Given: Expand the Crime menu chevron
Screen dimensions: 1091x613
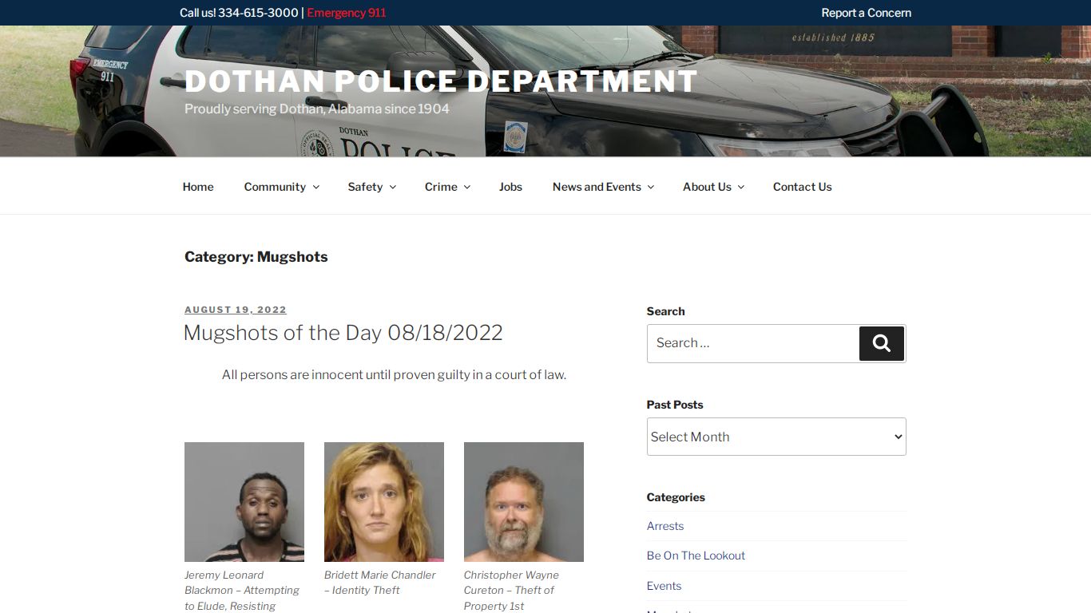Looking at the screenshot, I should coord(467,187).
